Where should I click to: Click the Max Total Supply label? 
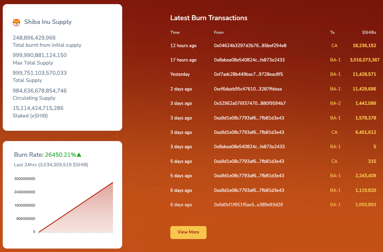tap(33, 63)
